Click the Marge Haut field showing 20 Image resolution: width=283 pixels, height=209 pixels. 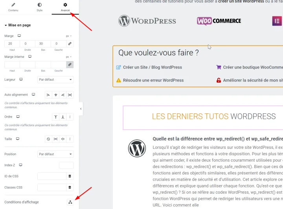click(x=12, y=44)
